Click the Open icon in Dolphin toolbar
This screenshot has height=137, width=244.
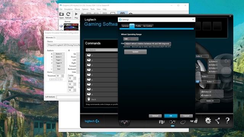click(61, 15)
